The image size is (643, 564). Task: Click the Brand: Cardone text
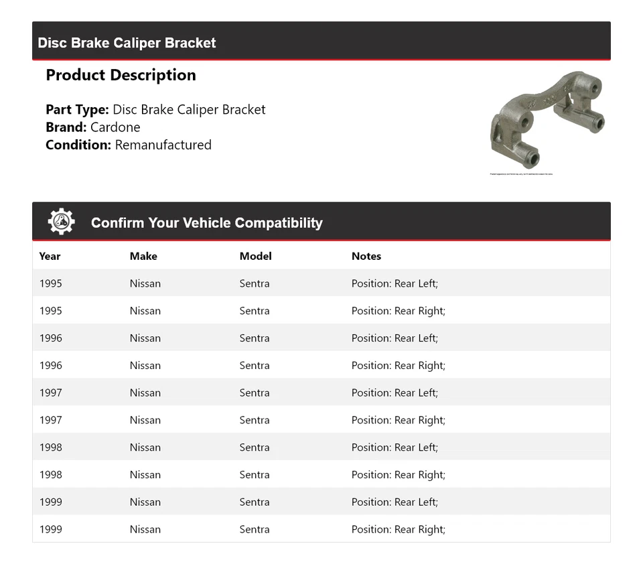pos(93,127)
